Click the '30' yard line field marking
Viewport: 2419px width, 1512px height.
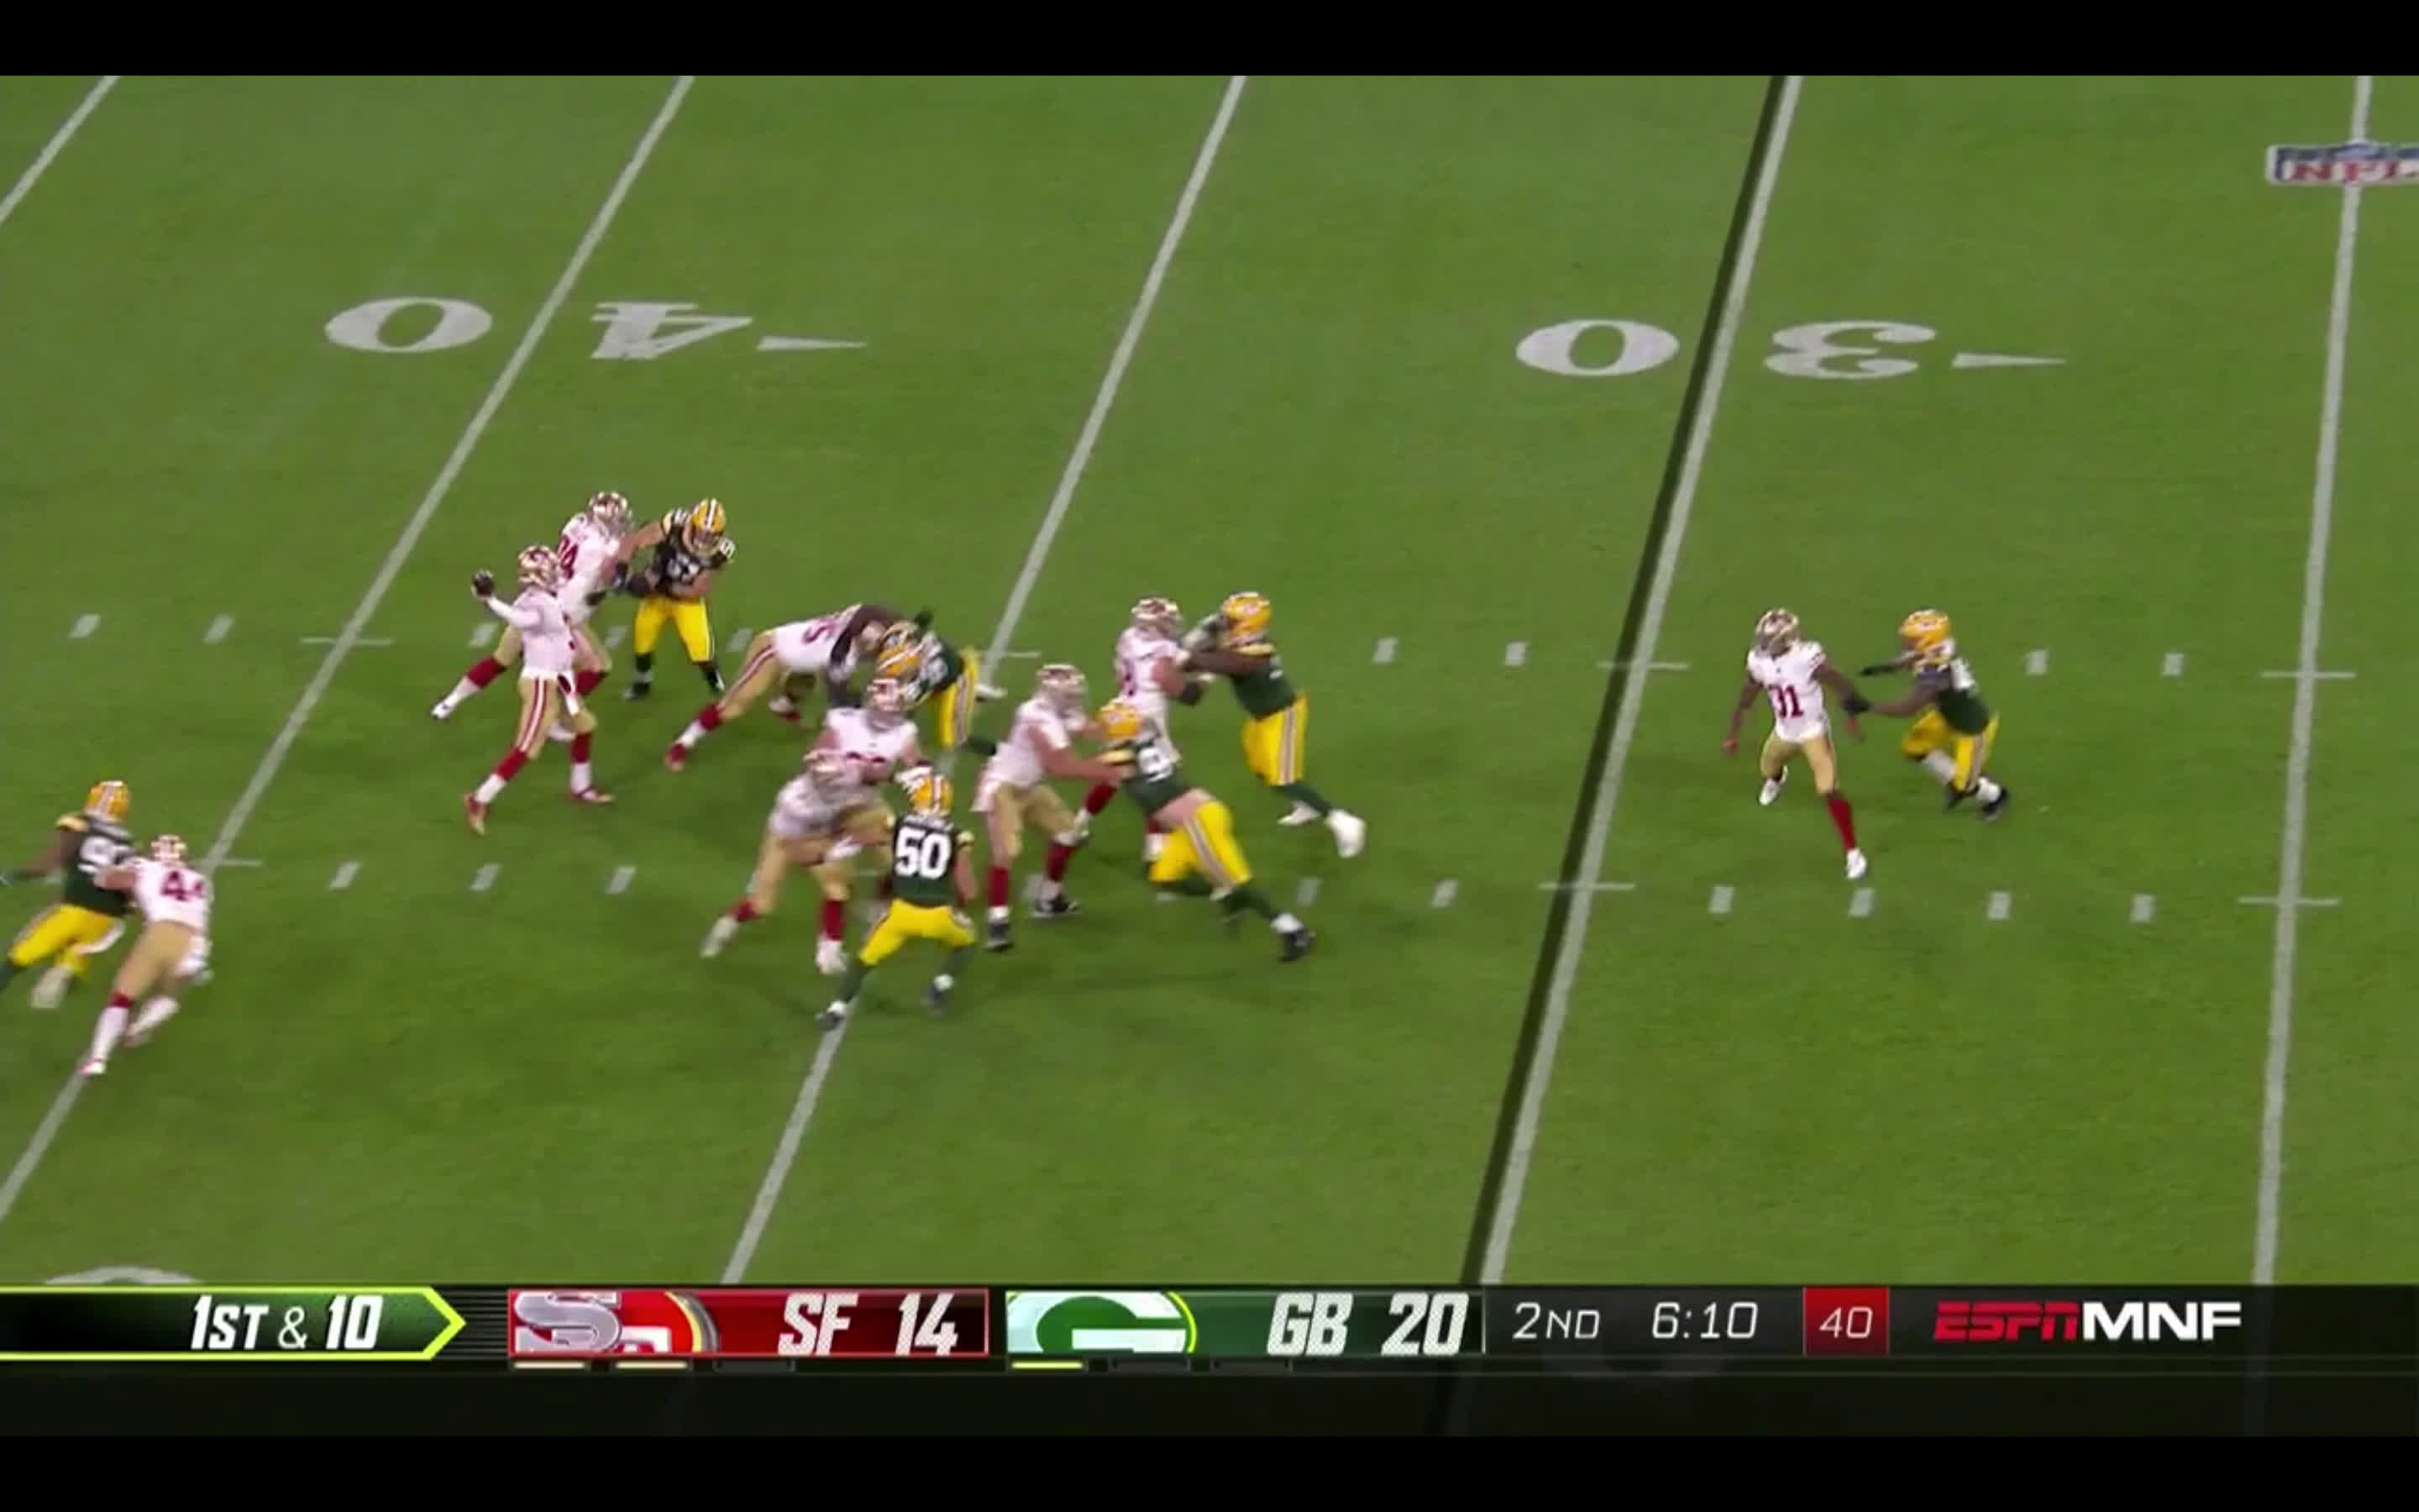click(1789, 347)
